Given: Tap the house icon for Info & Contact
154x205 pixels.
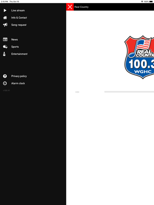Looking at the screenshot, I should (5, 18).
